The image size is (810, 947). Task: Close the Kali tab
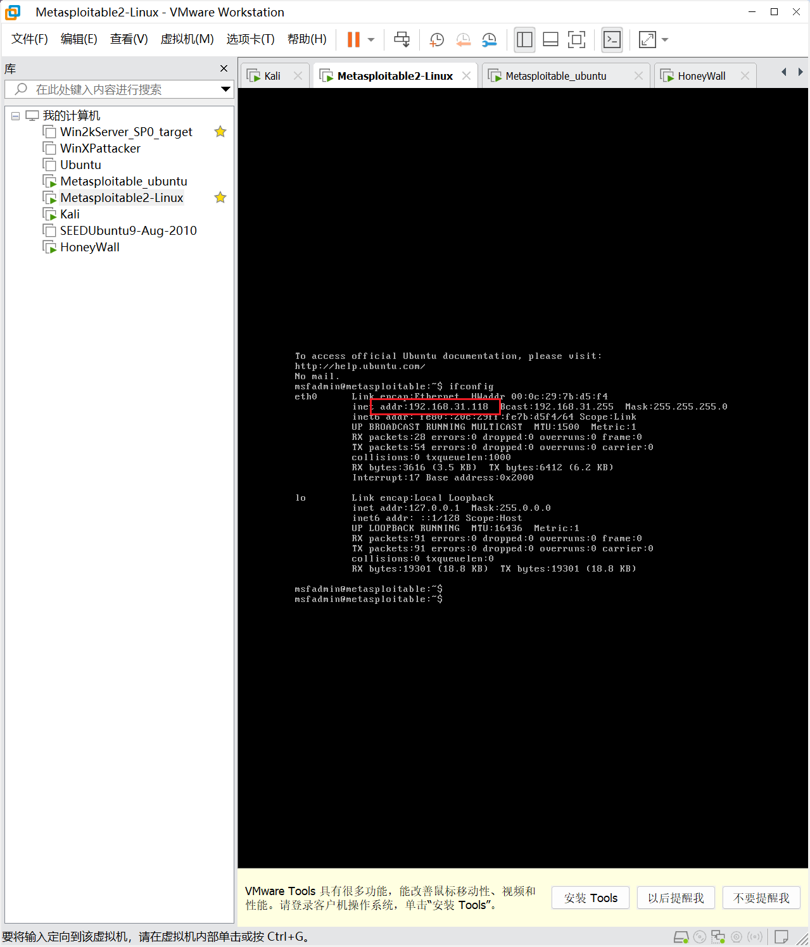click(298, 76)
